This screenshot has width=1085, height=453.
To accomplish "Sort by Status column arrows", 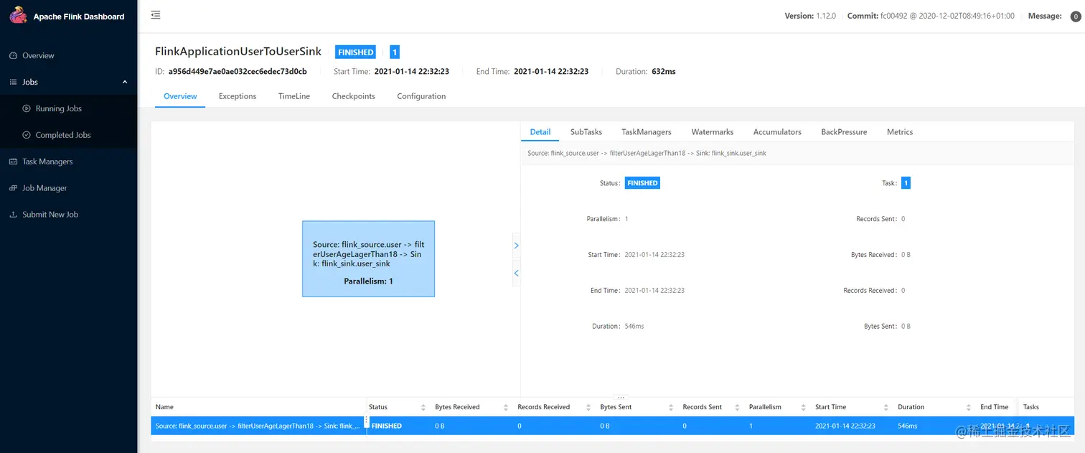I will 423,408.
